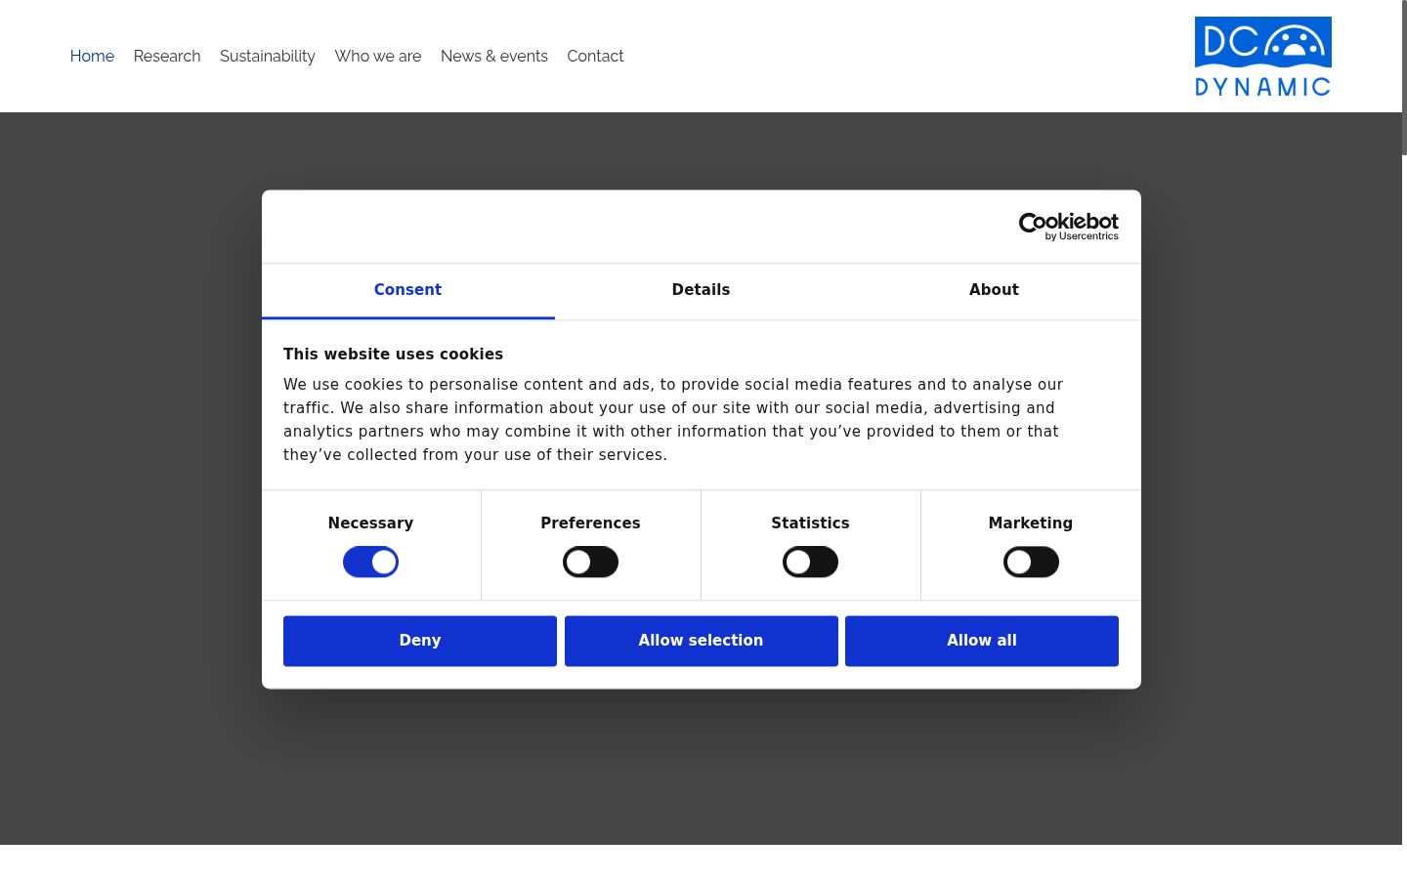Toggle the Necessary cookies switch

370,563
